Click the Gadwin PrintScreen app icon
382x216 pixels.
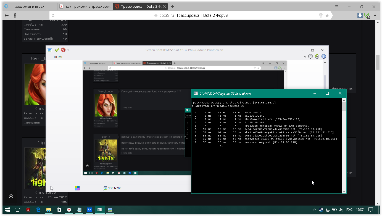(x=49, y=50)
